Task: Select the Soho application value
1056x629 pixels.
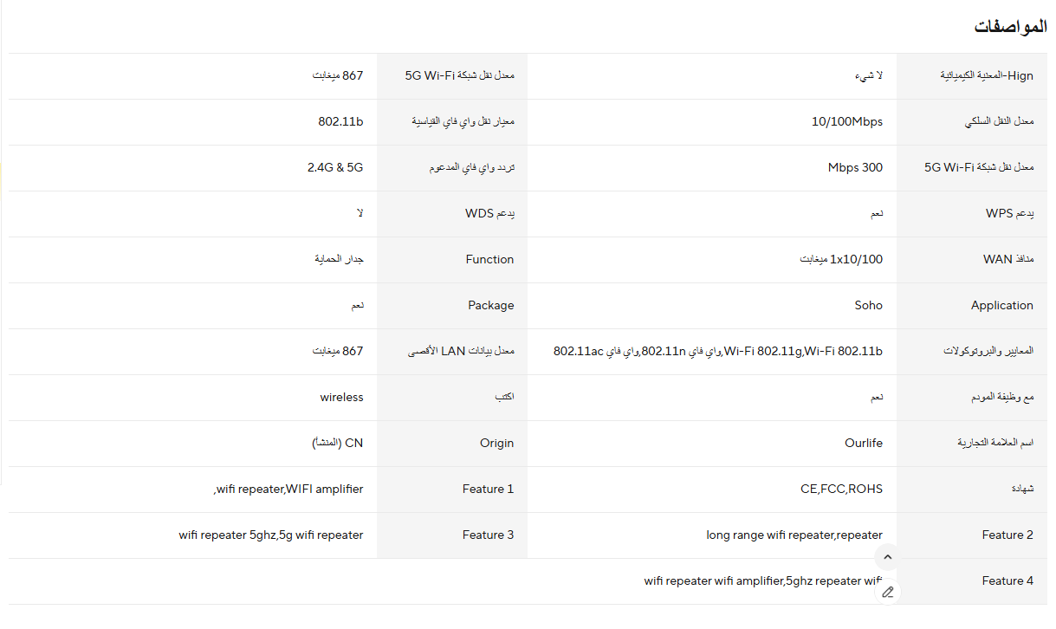Action: pos(869,306)
